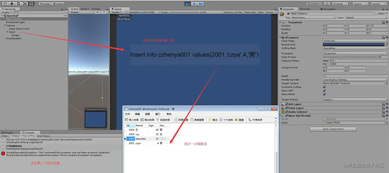
Task: Click the Step frame button
Action: (201, 4)
